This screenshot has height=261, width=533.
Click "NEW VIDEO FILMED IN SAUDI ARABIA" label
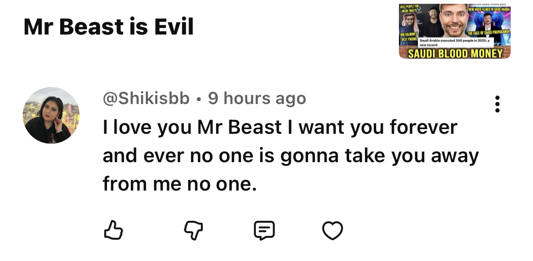(x=488, y=9)
